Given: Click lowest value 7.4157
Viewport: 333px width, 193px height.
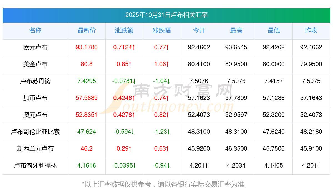Looking at the screenshot, I should [274, 81].
